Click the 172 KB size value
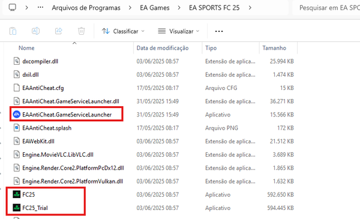Viewport: 360px width, 219px height. pyautogui.click(x=286, y=128)
